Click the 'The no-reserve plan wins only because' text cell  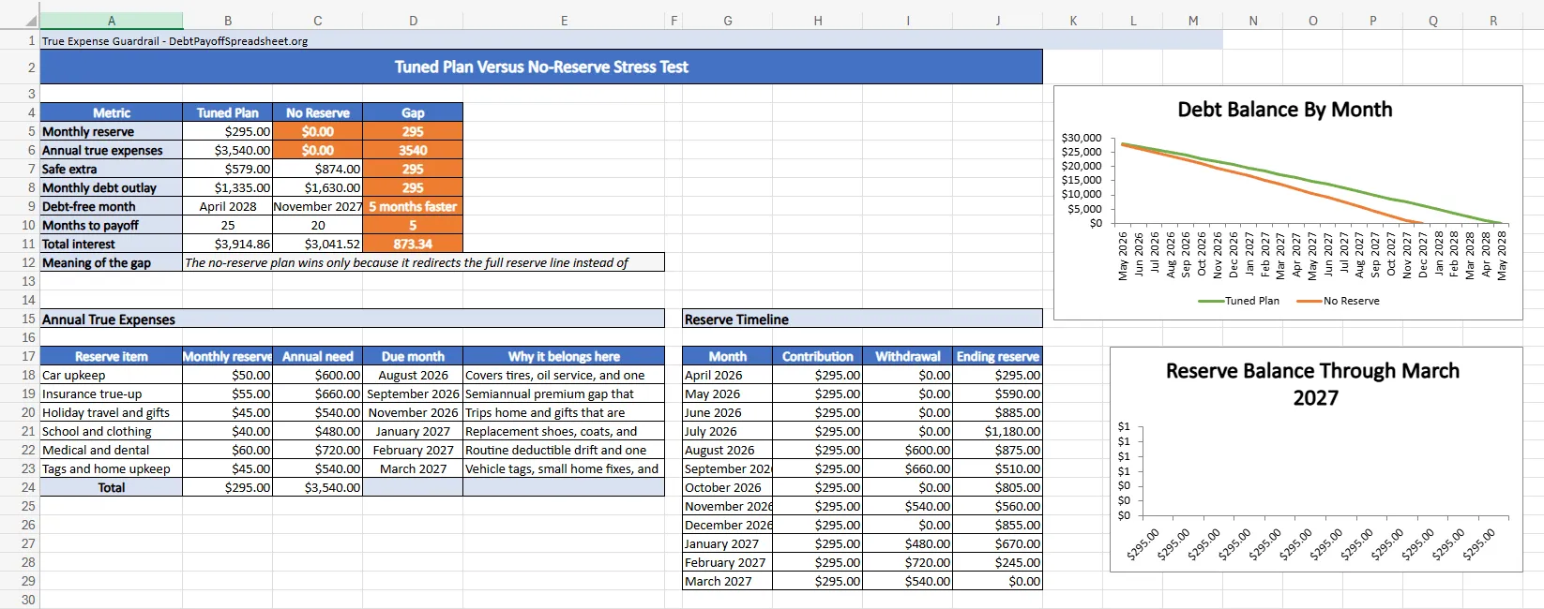point(424,262)
